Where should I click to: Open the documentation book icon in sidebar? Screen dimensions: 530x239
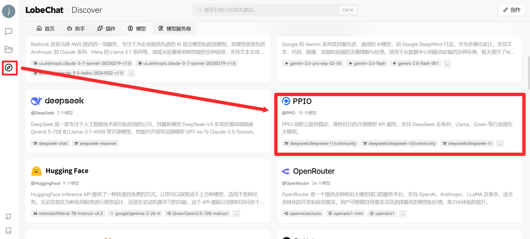tap(9, 231)
